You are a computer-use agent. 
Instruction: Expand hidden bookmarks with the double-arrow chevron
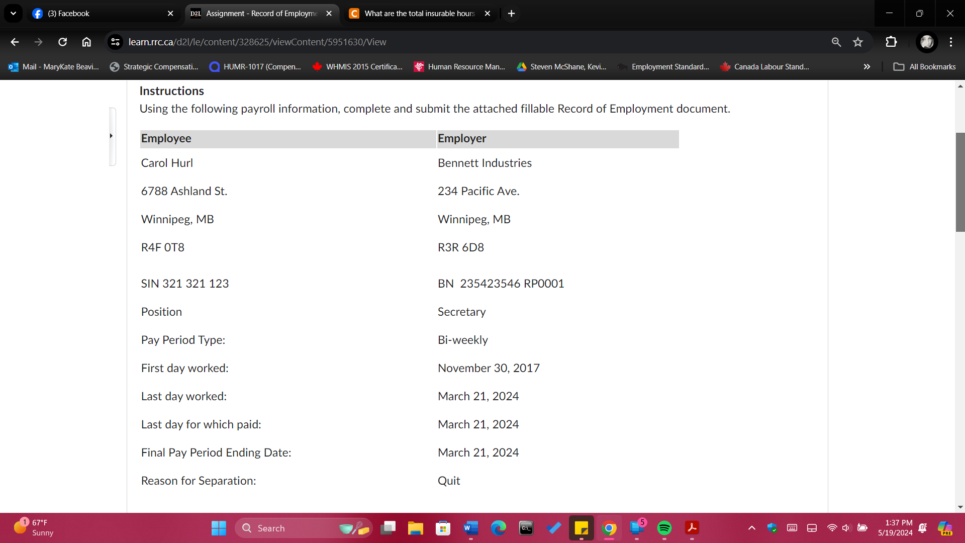click(866, 66)
